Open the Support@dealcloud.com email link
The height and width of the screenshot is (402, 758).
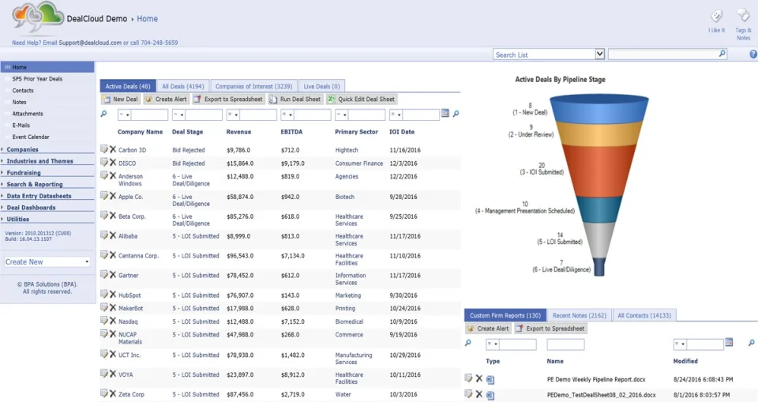point(90,43)
